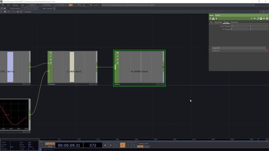Toggle the lock flag on math1 node
The height and width of the screenshot is (151, 269).
[118, 63]
